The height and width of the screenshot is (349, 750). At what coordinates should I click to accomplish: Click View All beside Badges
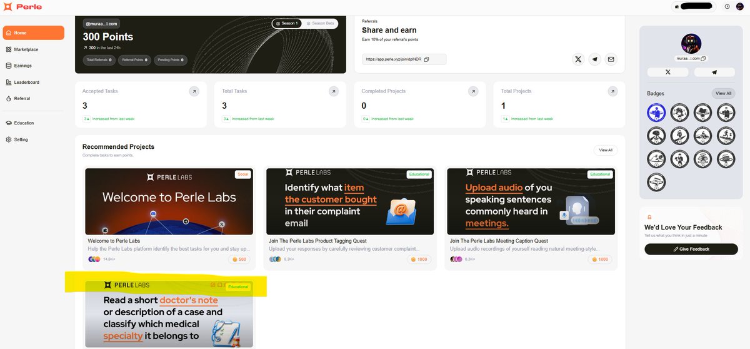(x=723, y=93)
